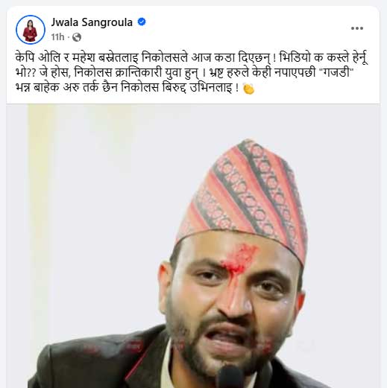Open Jwala Sangroula's profile picture
387x388 pixels.
point(31,30)
